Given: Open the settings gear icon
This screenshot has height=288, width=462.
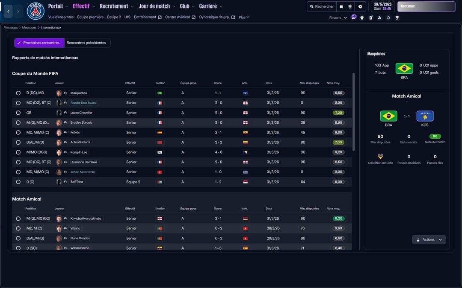Looking at the screenshot, I should click(360, 6).
